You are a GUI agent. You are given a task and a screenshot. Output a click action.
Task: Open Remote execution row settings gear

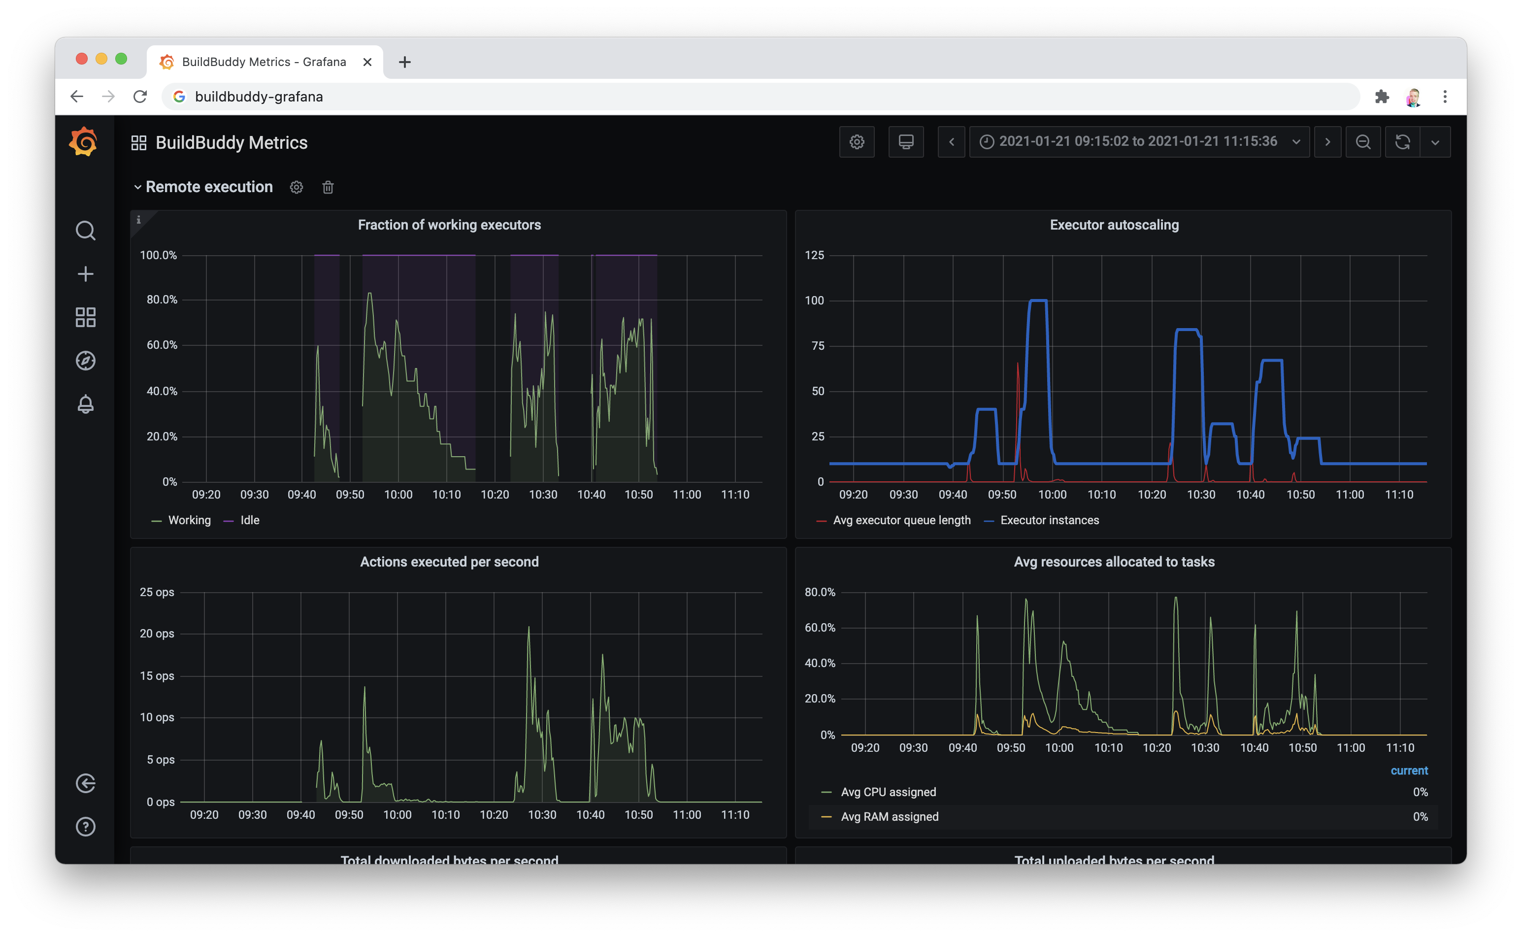tap(297, 187)
